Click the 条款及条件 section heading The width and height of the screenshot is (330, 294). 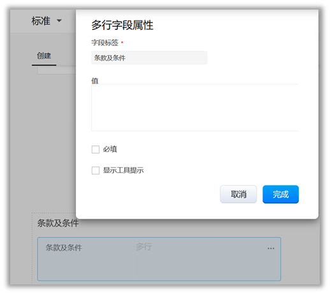pyautogui.click(x=58, y=223)
